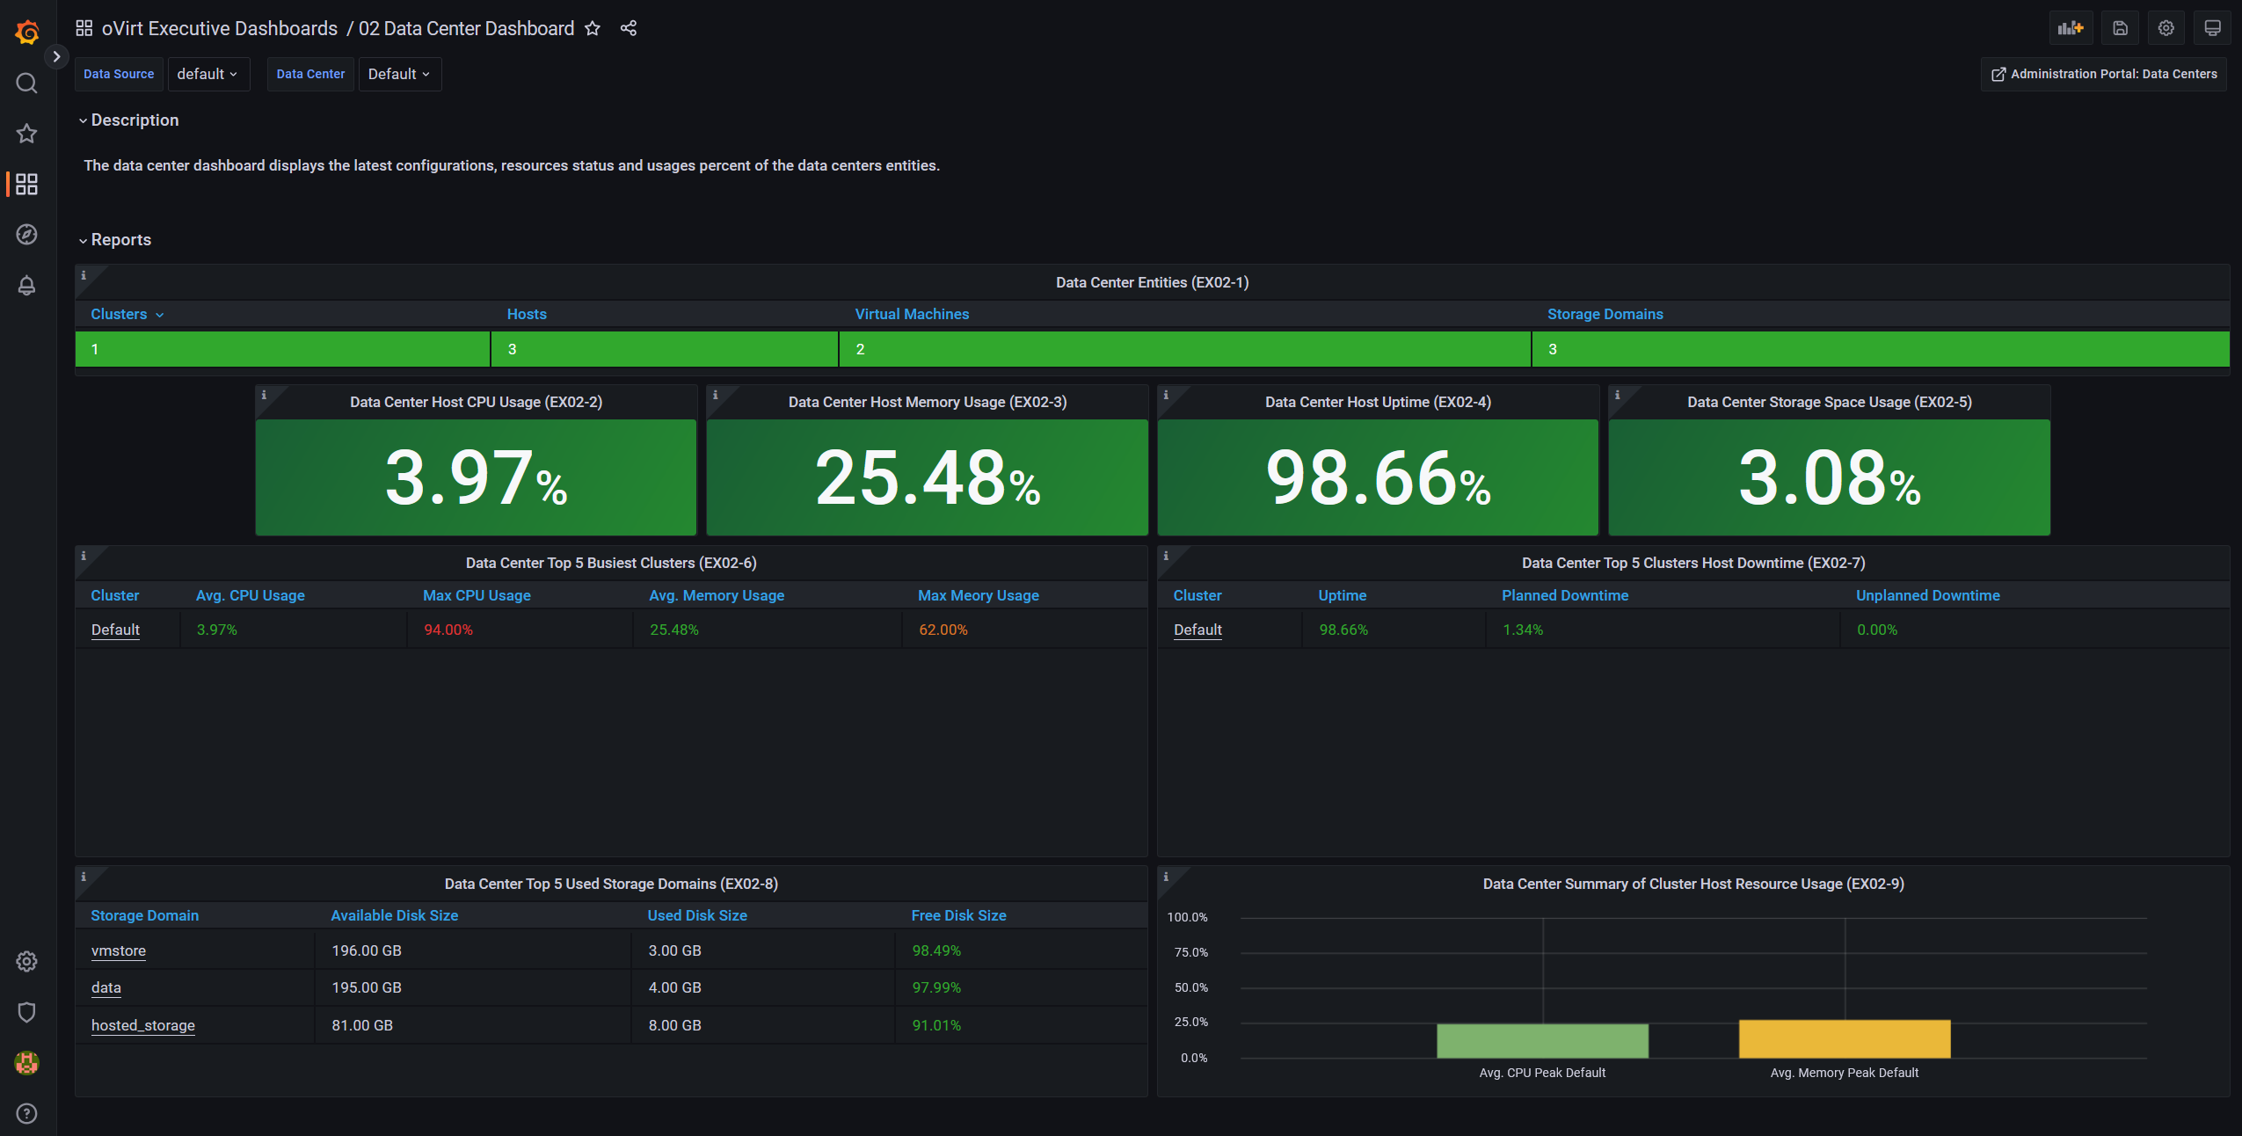
Task: Sort by Available Disk Size column
Action: [x=395, y=915]
